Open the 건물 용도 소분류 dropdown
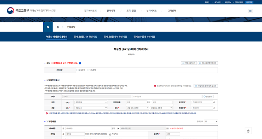The image size is (262, 139). (x=161, y=108)
